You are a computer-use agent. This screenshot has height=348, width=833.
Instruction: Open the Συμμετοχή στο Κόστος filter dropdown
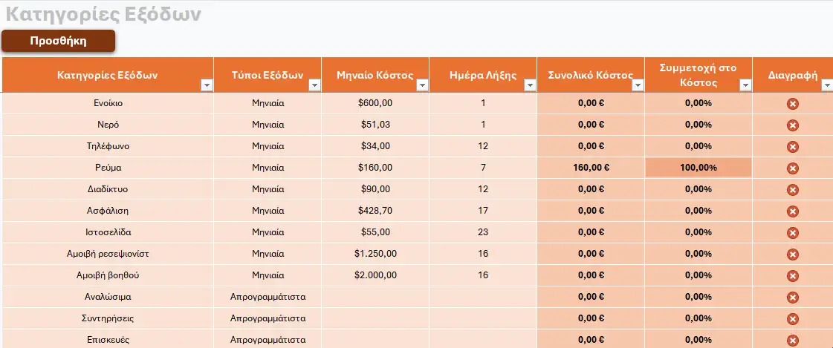point(745,86)
